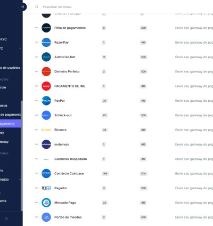Click the Portão de moedas name
The height and width of the screenshot is (226, 213).
(x=68, y=217)
